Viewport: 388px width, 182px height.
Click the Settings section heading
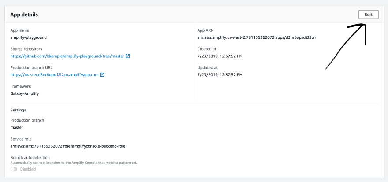point(18,110)
